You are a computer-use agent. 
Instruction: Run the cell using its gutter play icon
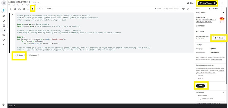pos(13,14)
